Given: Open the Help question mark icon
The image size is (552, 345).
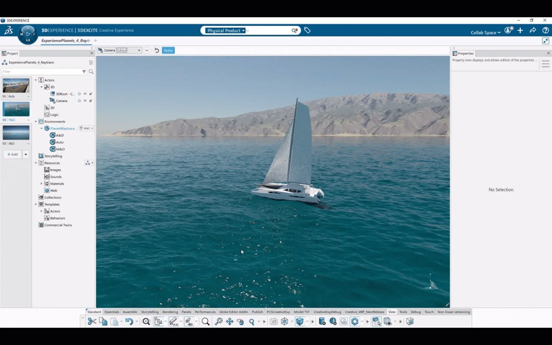Looking at the screenshot, I should pos(546,30).
